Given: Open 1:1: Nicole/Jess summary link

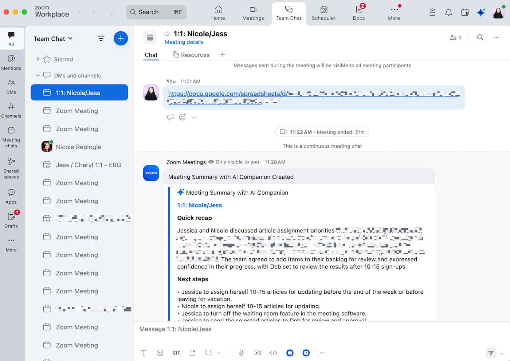Looking at the screenshot, I should click(200, 205).
